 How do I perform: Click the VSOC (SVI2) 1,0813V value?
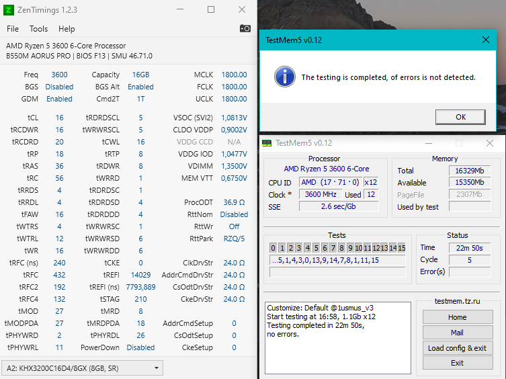(x=234, y=118)
